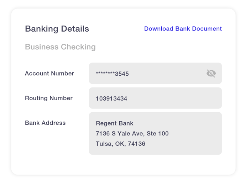
Task: Click the routing value 103913434
Action: click(111, 98)
